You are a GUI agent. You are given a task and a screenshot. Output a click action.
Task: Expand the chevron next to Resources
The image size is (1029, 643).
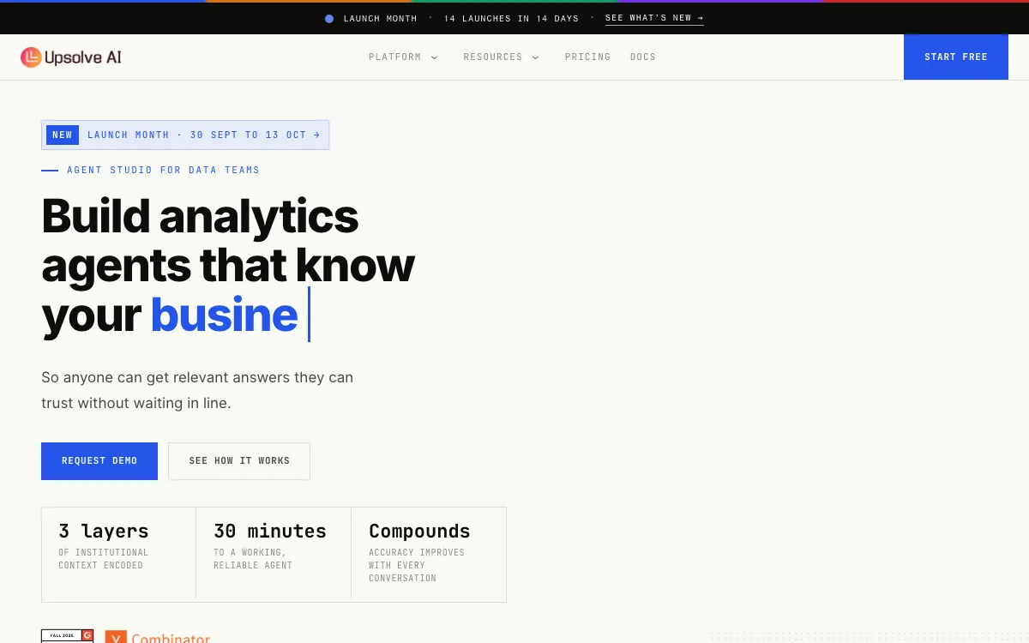(x=535, y=57)
